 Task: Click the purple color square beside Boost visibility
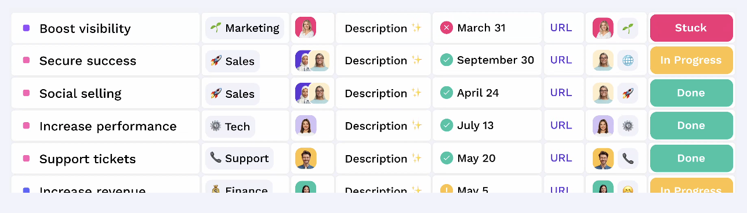point(26,28)
